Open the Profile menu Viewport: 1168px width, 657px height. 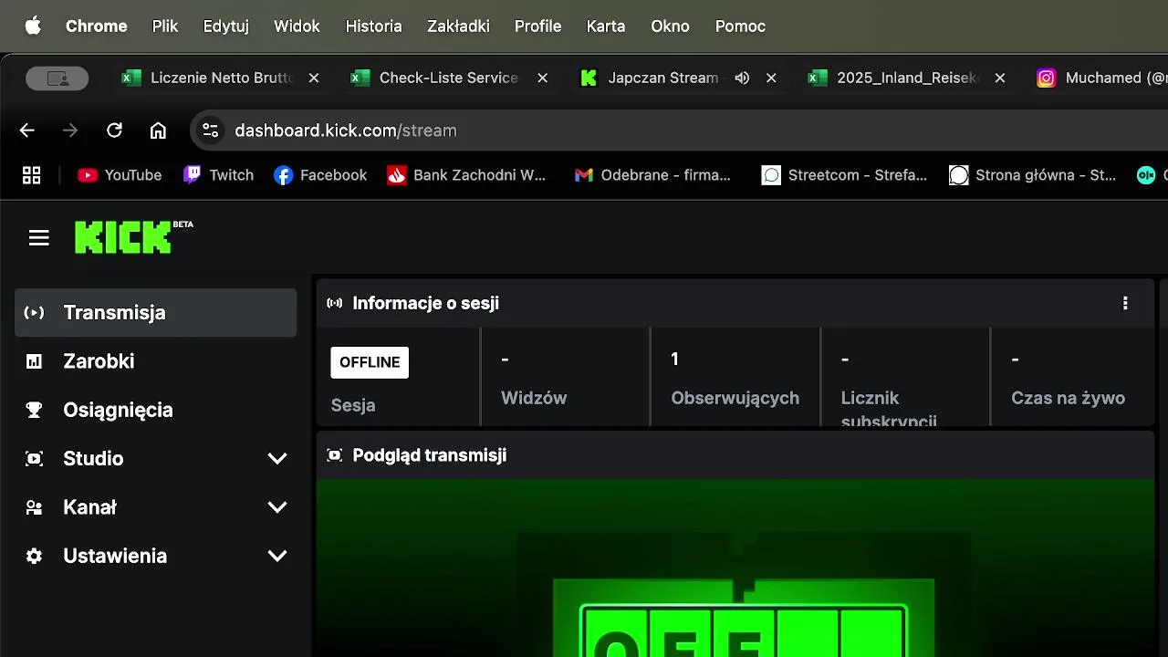tap(537, 26)
